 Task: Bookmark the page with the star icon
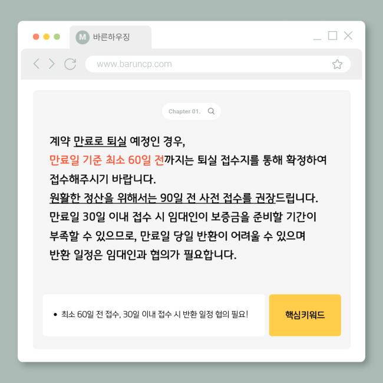(337, 64)
